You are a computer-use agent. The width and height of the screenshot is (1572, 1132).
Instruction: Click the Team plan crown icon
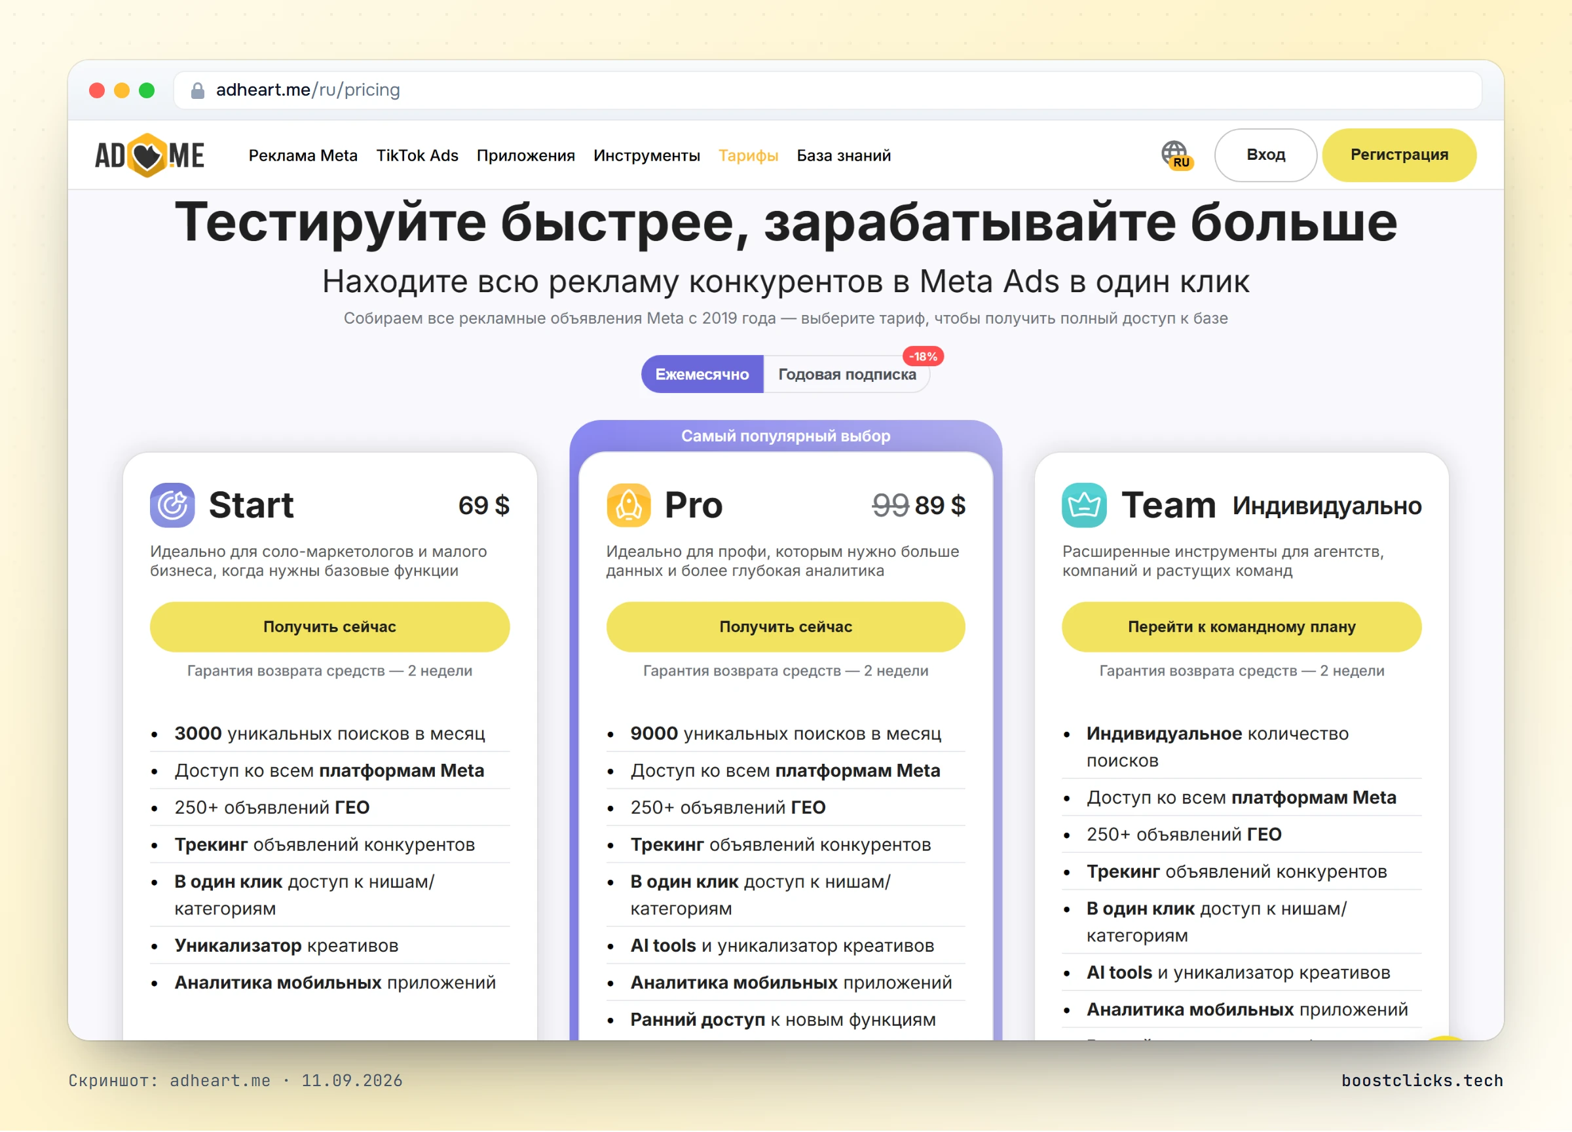click(1084, 504)
